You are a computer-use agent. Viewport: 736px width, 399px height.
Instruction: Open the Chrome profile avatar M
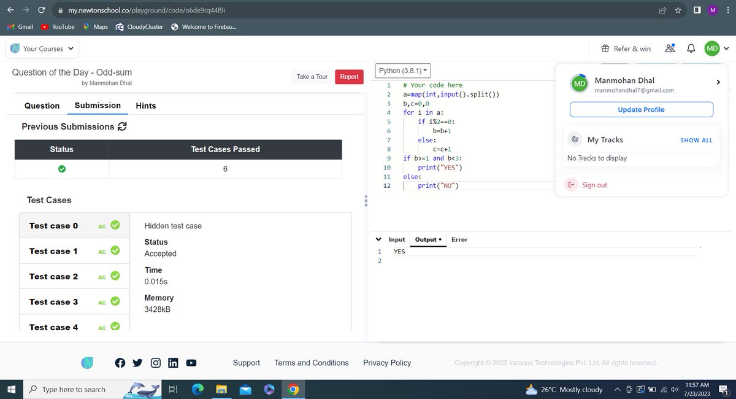713,10
